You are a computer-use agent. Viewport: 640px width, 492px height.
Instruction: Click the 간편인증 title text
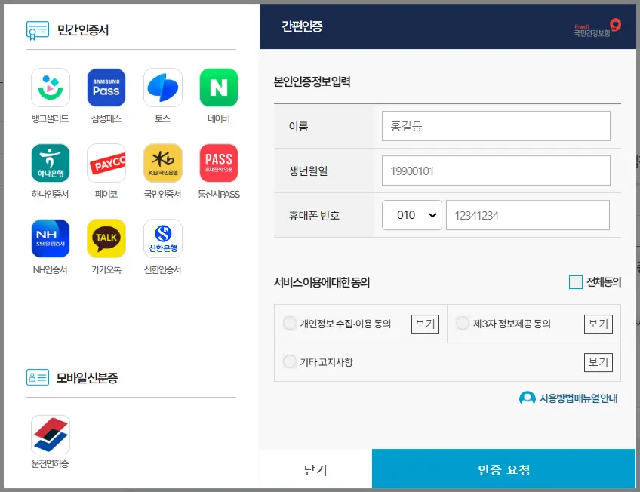click(302, 26)
